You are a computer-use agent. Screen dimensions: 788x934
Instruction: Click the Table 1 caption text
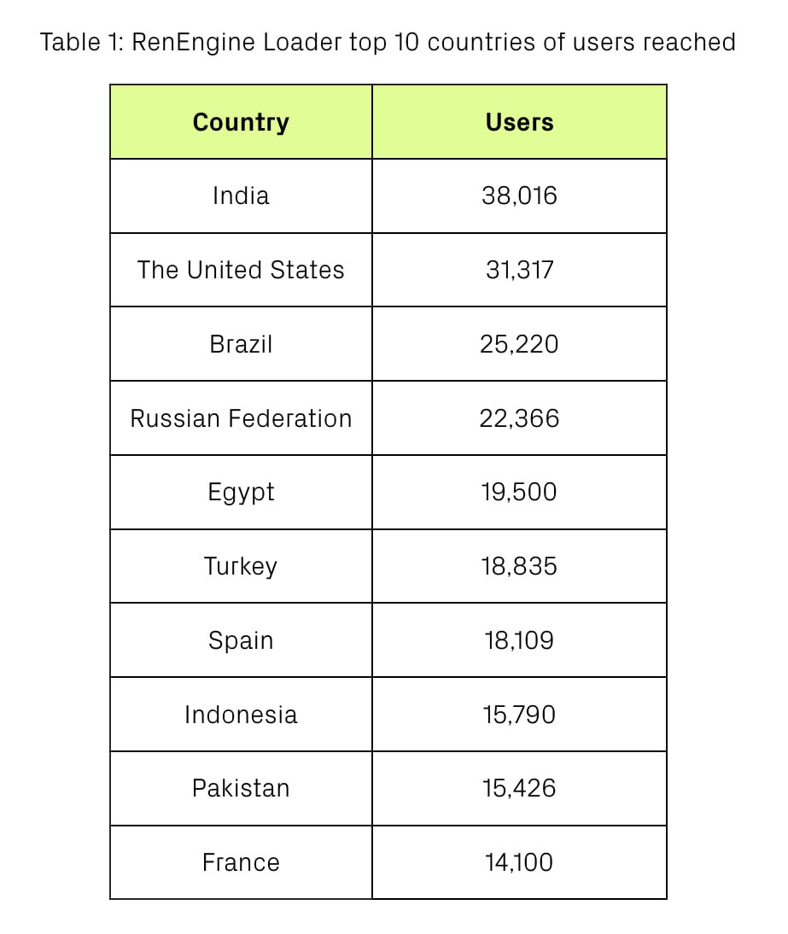point(388,42)
